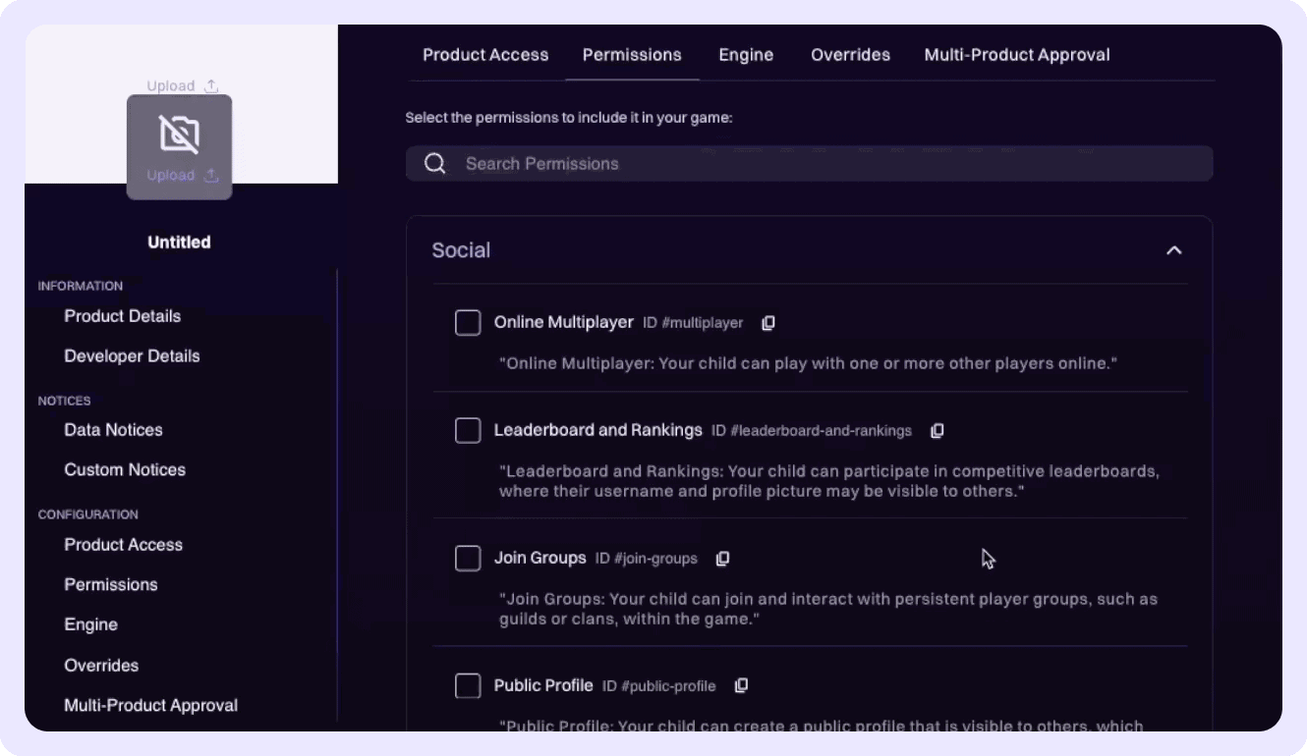Copy the Join Groups permission ID
Viewport: 1307px width, 756px height.
click(x=722, y=559)
